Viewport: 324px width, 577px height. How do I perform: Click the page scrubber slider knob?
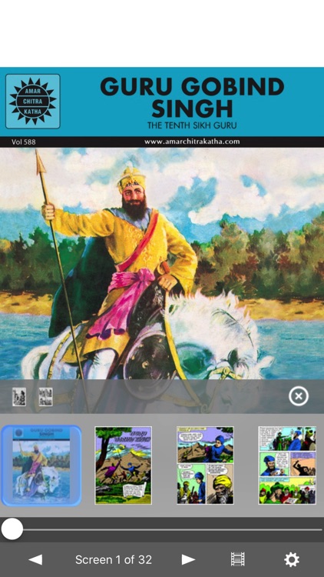[12, 529]
